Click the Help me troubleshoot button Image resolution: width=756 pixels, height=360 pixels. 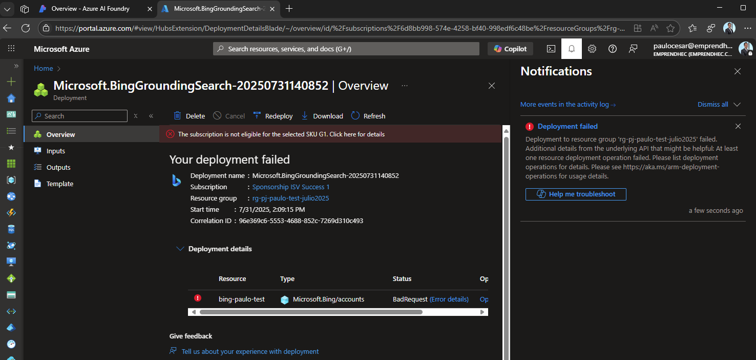tap(576, 194)
